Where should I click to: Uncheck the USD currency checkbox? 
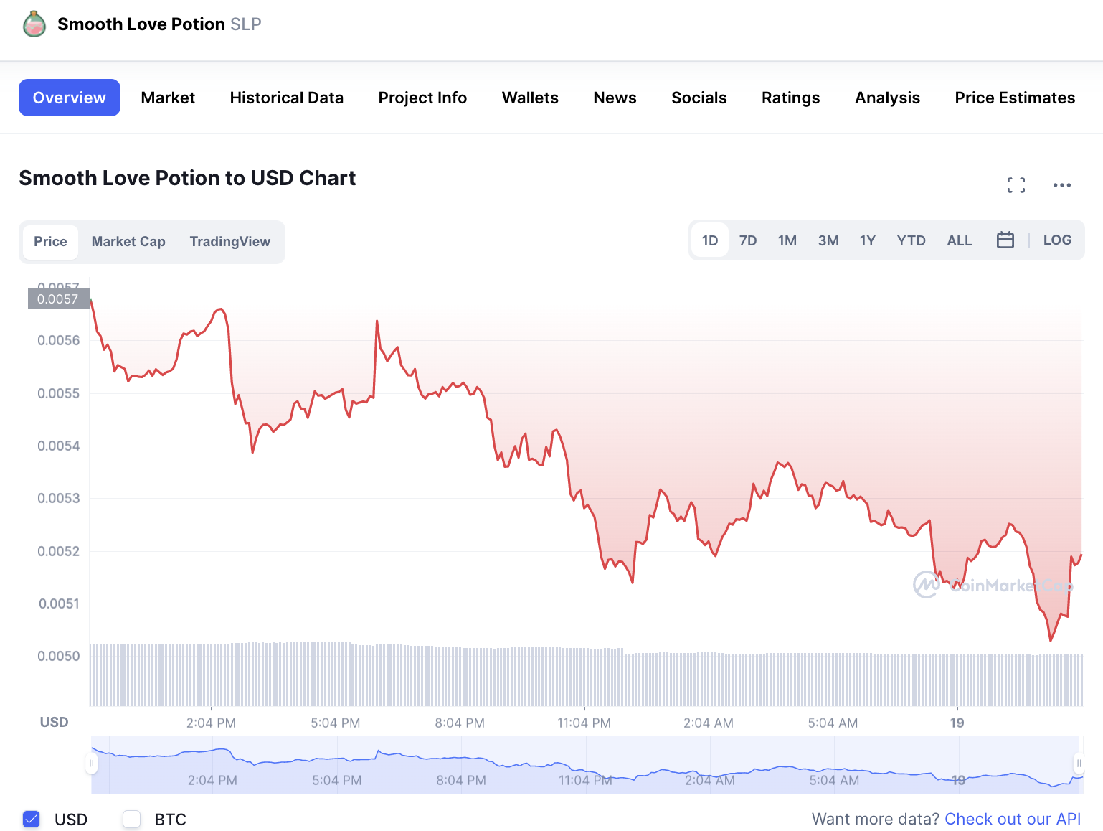[32, 819]
